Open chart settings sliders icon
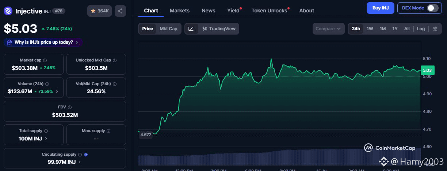The height and width of the screenshot is (171, 447). (x=435, y=29)
